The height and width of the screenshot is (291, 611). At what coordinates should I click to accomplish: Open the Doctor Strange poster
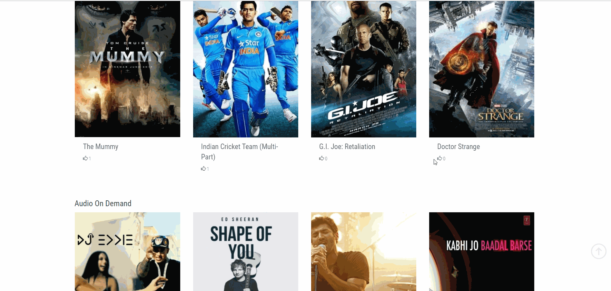click(482, 69)
